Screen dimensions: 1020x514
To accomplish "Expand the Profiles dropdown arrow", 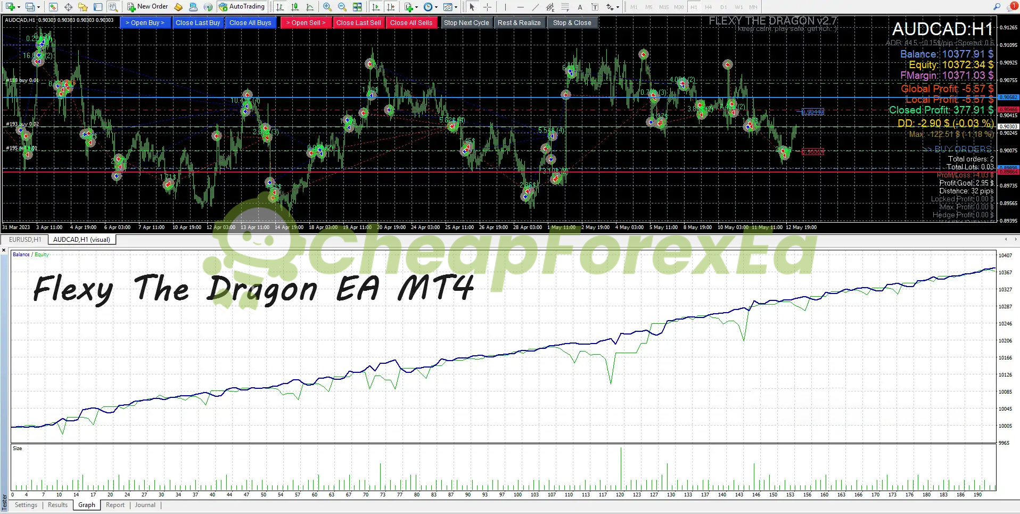I will pyautogui.click(x=38, y=7).
